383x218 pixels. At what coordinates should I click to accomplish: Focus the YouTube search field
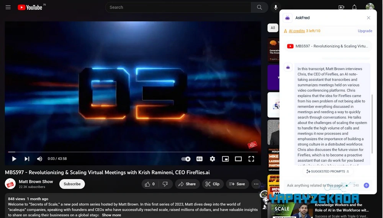point(178,7)
